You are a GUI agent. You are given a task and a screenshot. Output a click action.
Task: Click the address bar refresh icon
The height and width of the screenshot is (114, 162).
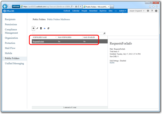[78, 6]
